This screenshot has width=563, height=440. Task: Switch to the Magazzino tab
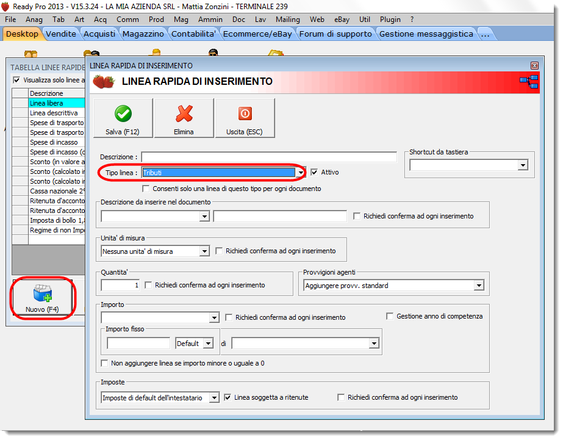click(143, 34)
